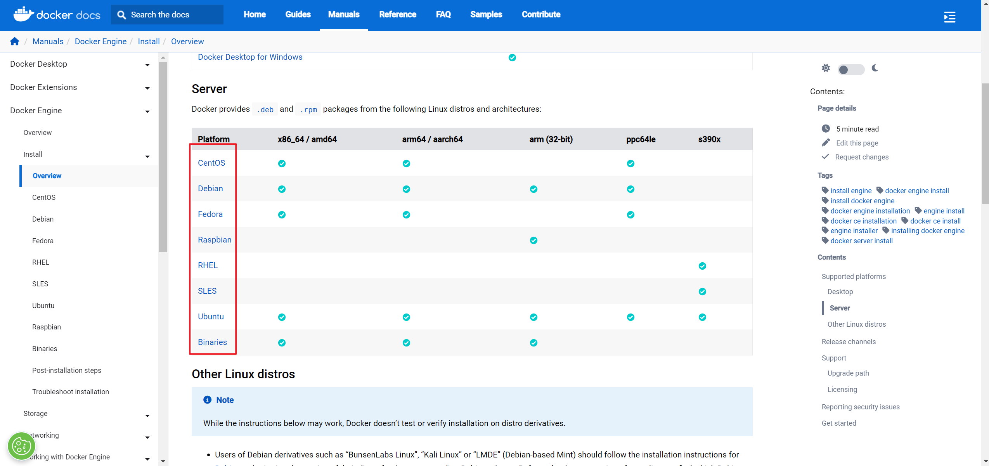Image resolution: width=989 pixels, height=466 pixels.
Task: Click the sidebar scrollbar down arrow
Action: [163, 461]
